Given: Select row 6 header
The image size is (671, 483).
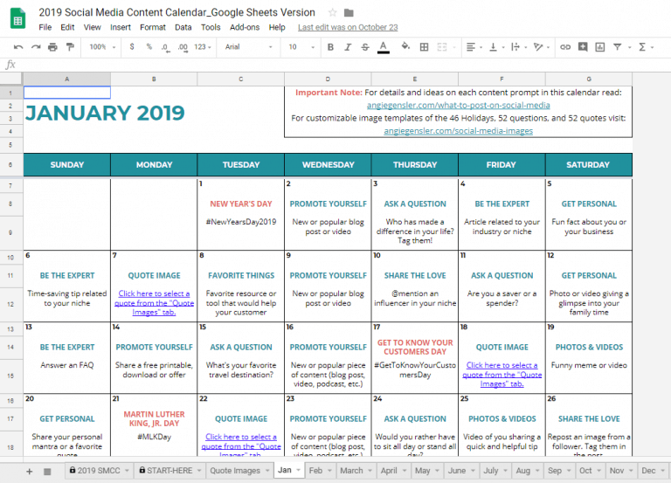Looking at the screenshot, I should point(11,165).
